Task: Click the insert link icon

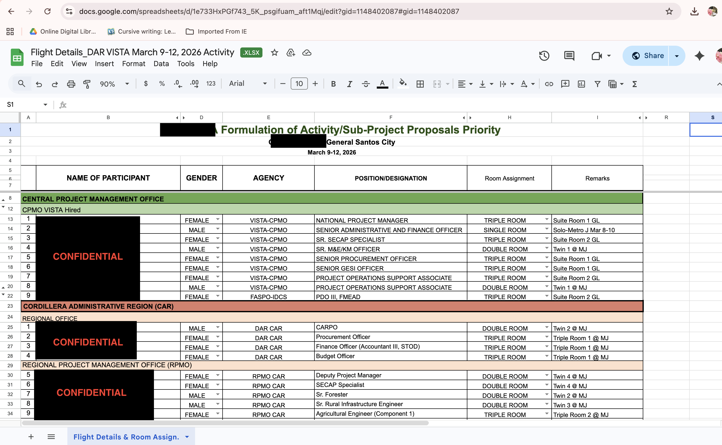Action: (x=549, y=84)
